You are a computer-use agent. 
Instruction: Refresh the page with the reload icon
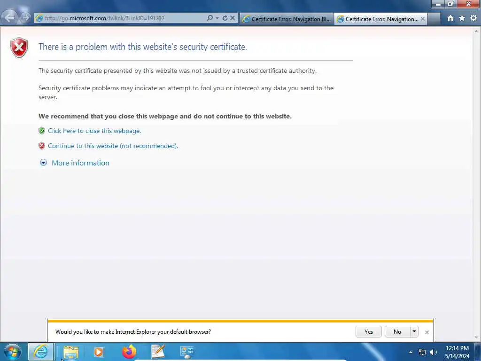click(225, 18)
